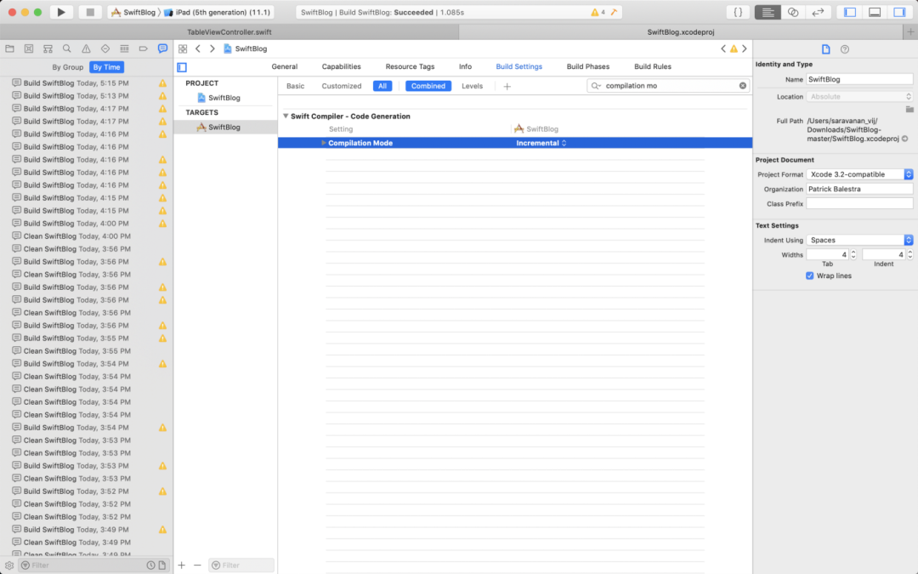Go forward in editor history
Image resolution: width=918 pixels, height=574 pixels.
[x=212, y=48]
